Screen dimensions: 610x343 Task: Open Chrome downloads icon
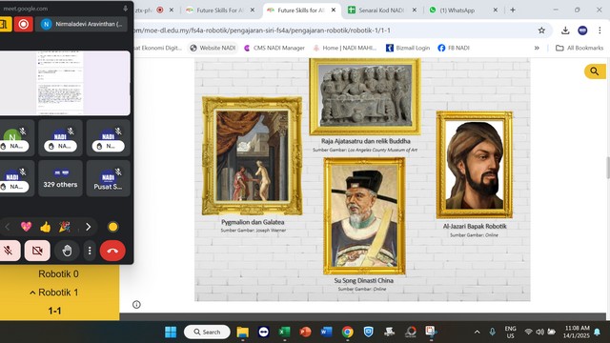[x=565, y=30]
